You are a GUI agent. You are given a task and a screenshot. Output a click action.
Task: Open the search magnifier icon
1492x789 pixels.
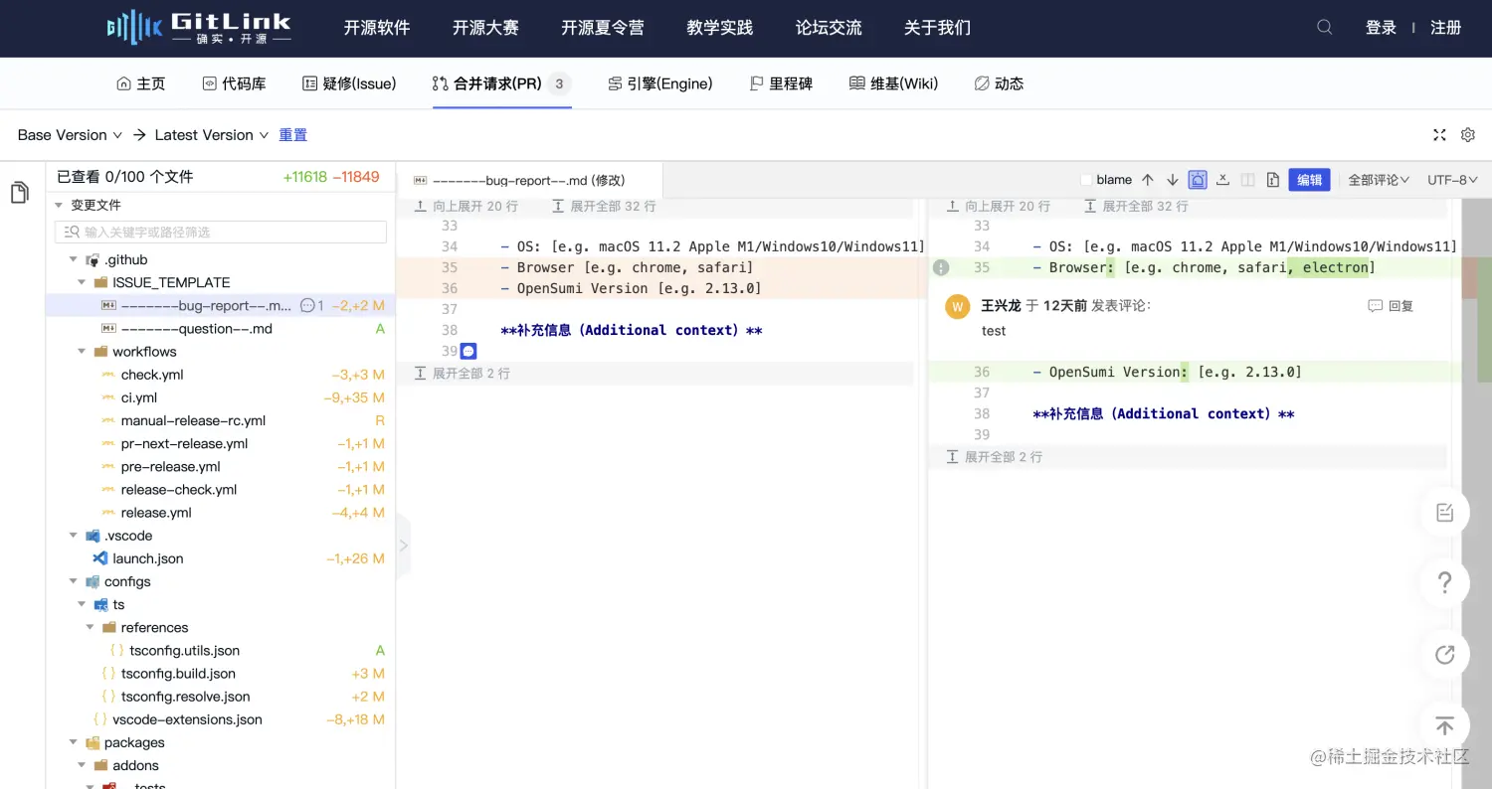pos(1324,28)
